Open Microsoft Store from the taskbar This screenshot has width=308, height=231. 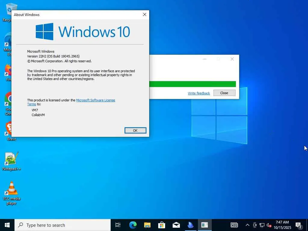point(162,225)
